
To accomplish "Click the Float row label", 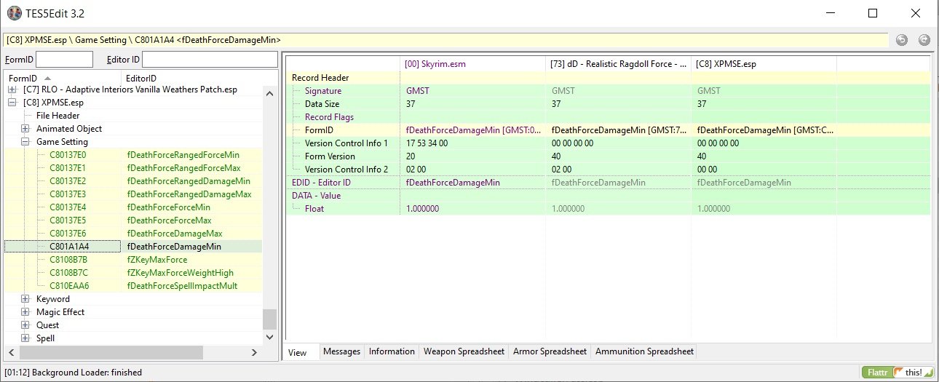I will (314, 209).
